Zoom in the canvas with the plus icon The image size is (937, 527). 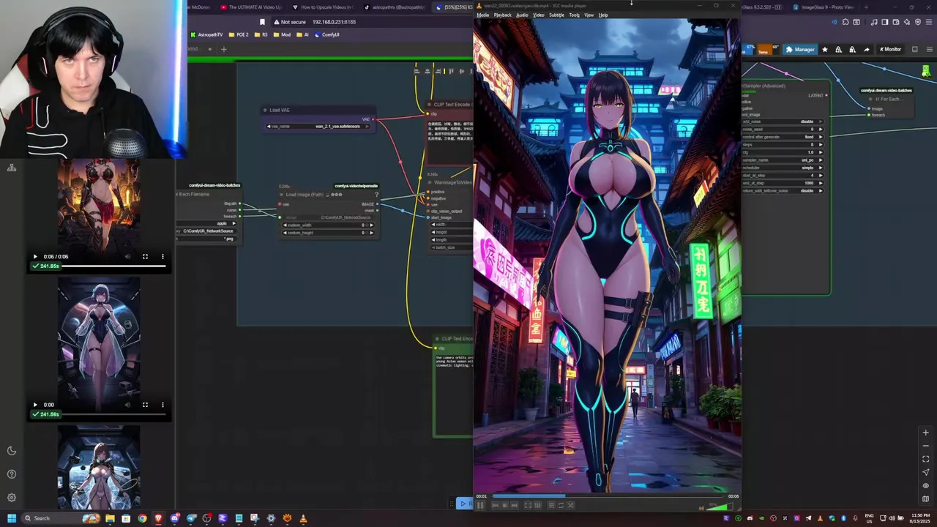pyautogui.click(x=925, y=433)
